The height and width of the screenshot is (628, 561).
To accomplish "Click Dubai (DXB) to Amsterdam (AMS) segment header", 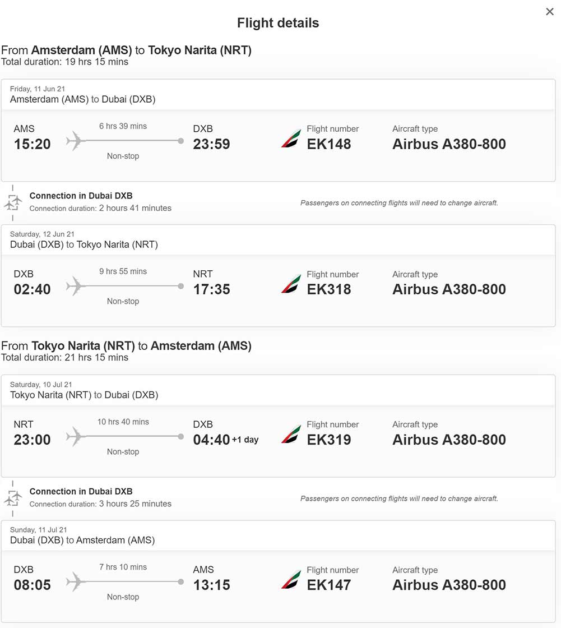I will coord(82,541).
